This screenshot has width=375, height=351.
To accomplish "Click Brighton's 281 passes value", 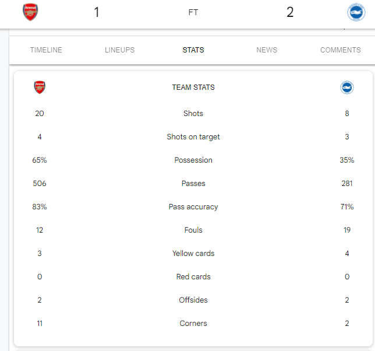I will 347,184.
